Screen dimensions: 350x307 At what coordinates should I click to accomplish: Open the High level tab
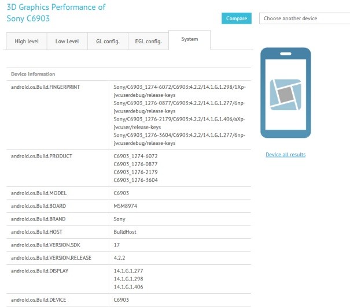pyautogui.click(x=27, y=42)
